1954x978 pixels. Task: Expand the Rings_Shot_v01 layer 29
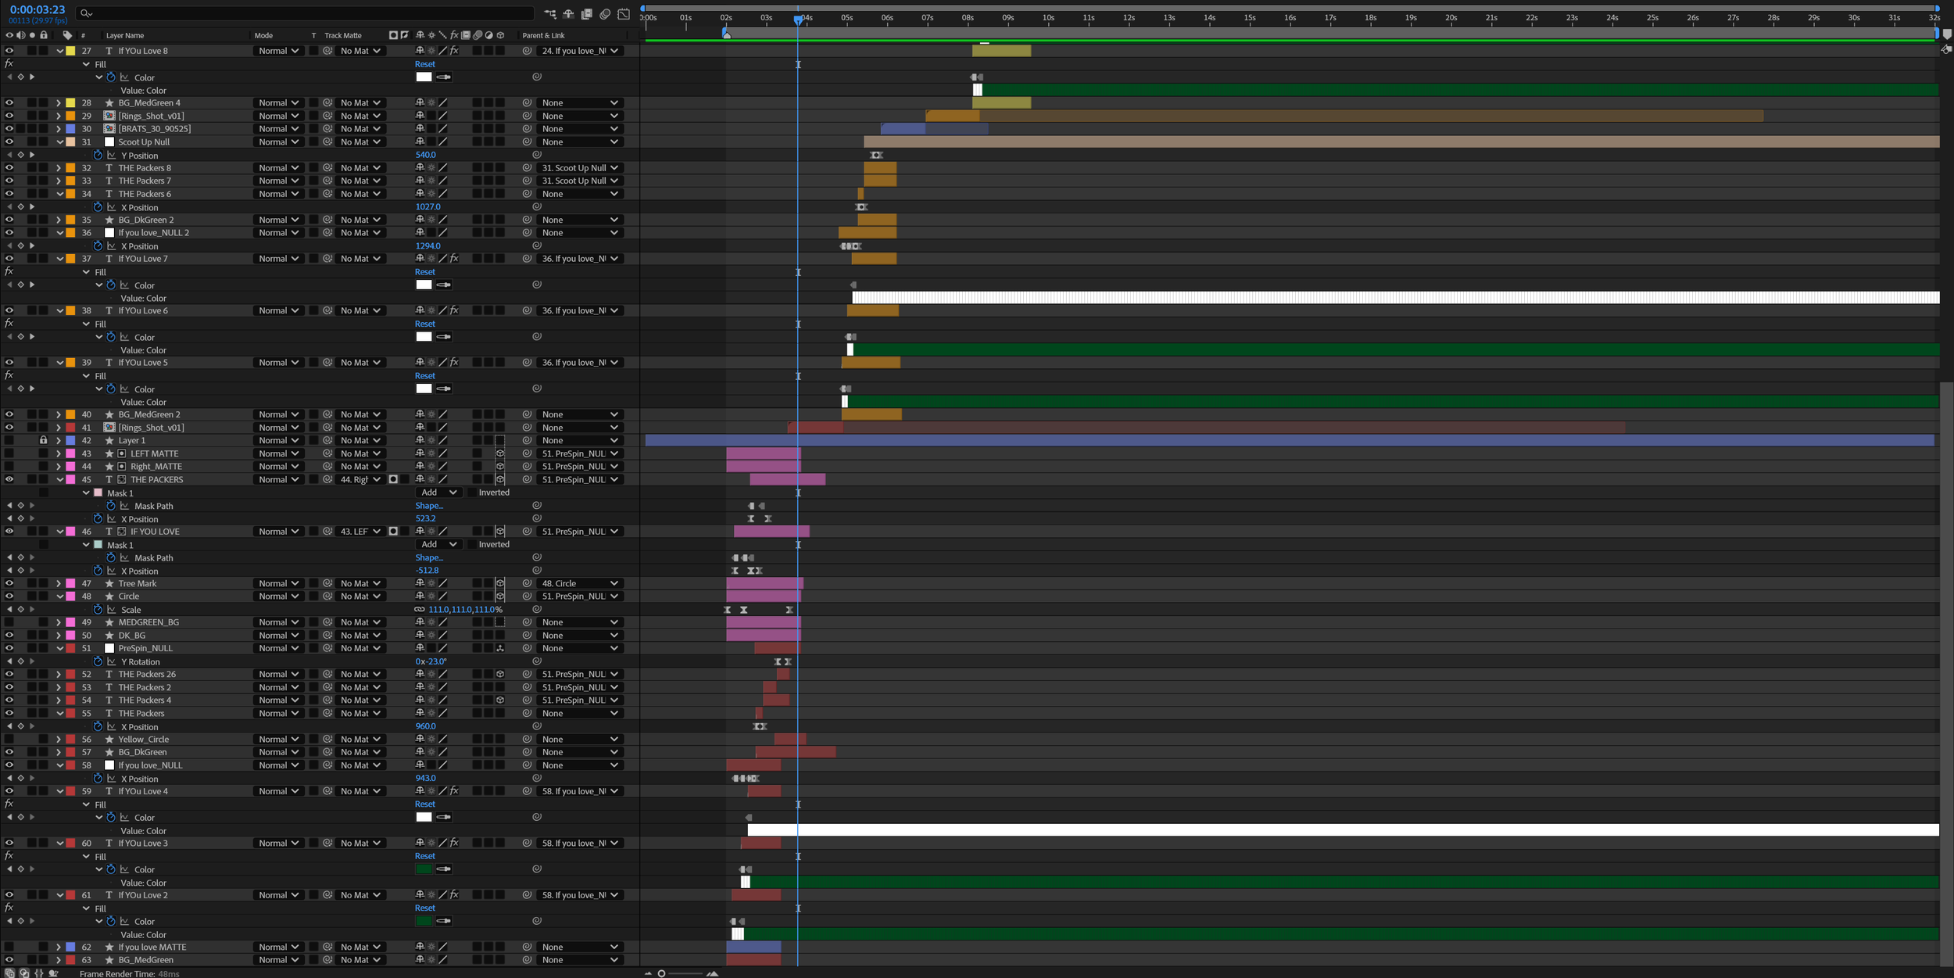click(59, 116)
